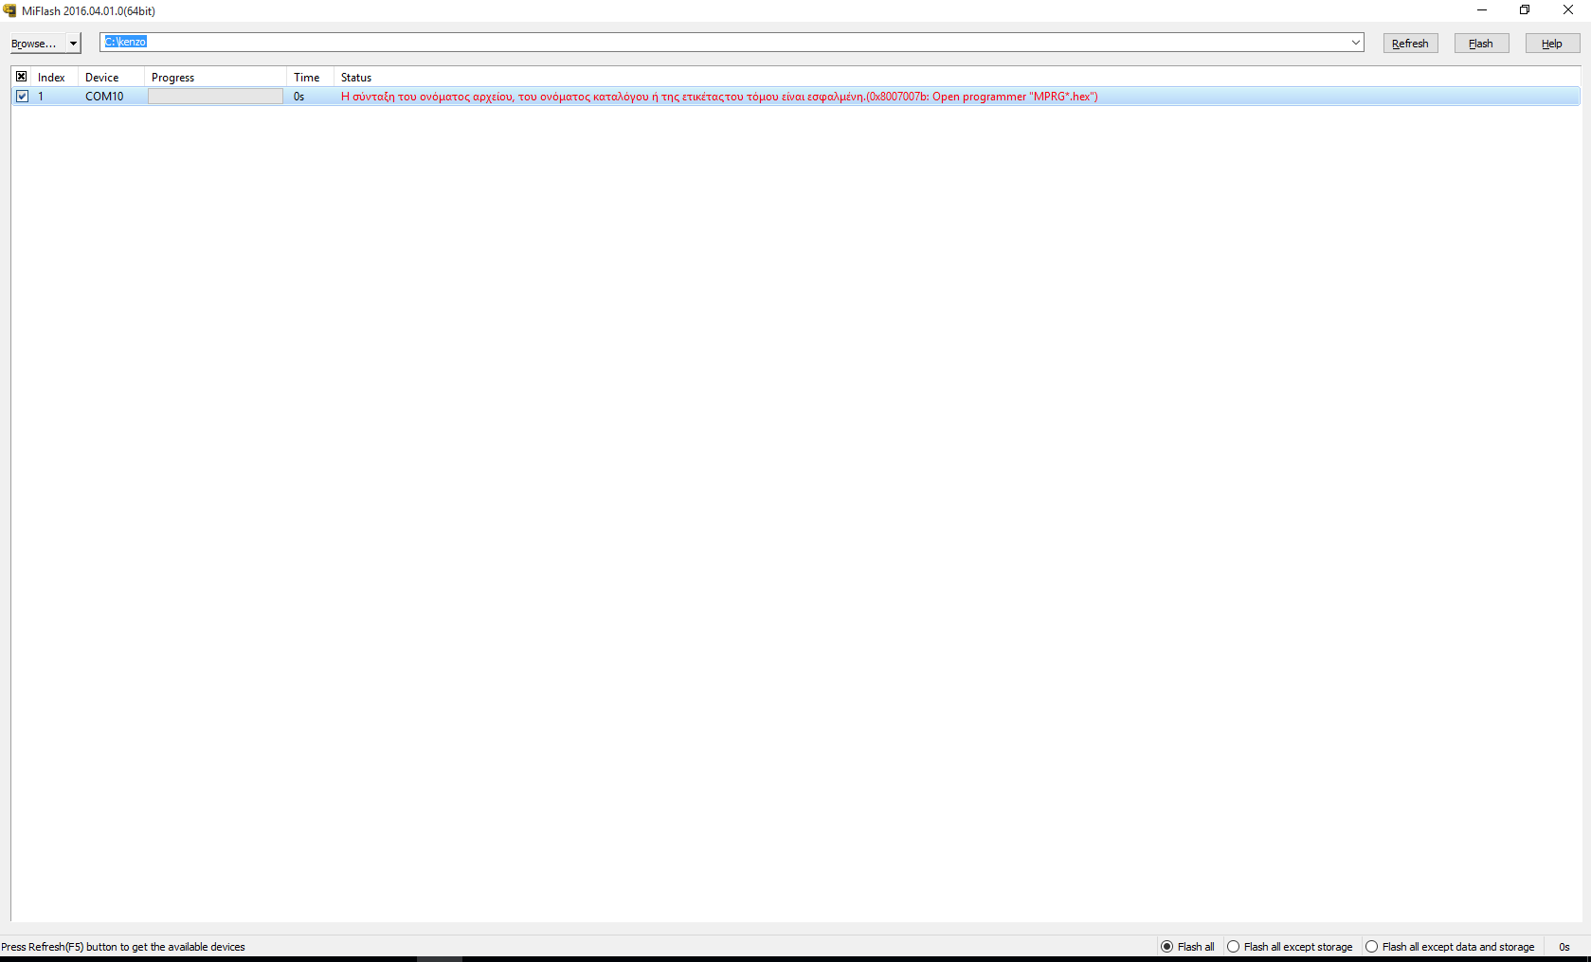Choose Flash all except storage option
The image size is (1591, 962).
click(x=1291, y=947)
